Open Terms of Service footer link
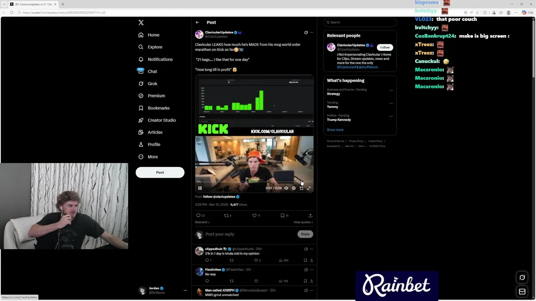The width and height of the screenshot is (536, 301). (x=335, y=141)
